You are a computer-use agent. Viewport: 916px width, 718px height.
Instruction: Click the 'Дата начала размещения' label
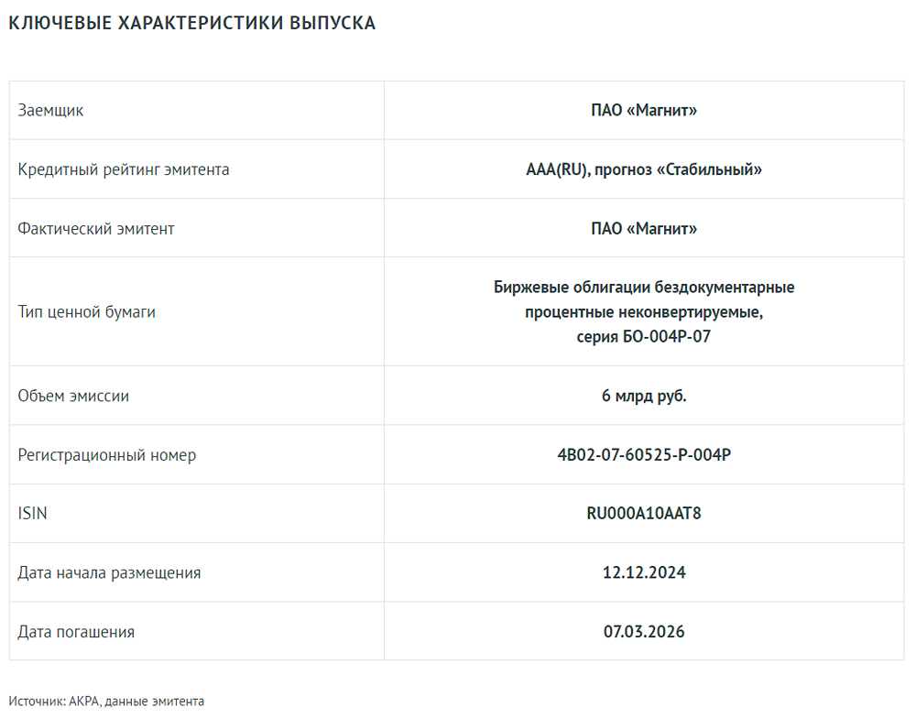point(110,572)
